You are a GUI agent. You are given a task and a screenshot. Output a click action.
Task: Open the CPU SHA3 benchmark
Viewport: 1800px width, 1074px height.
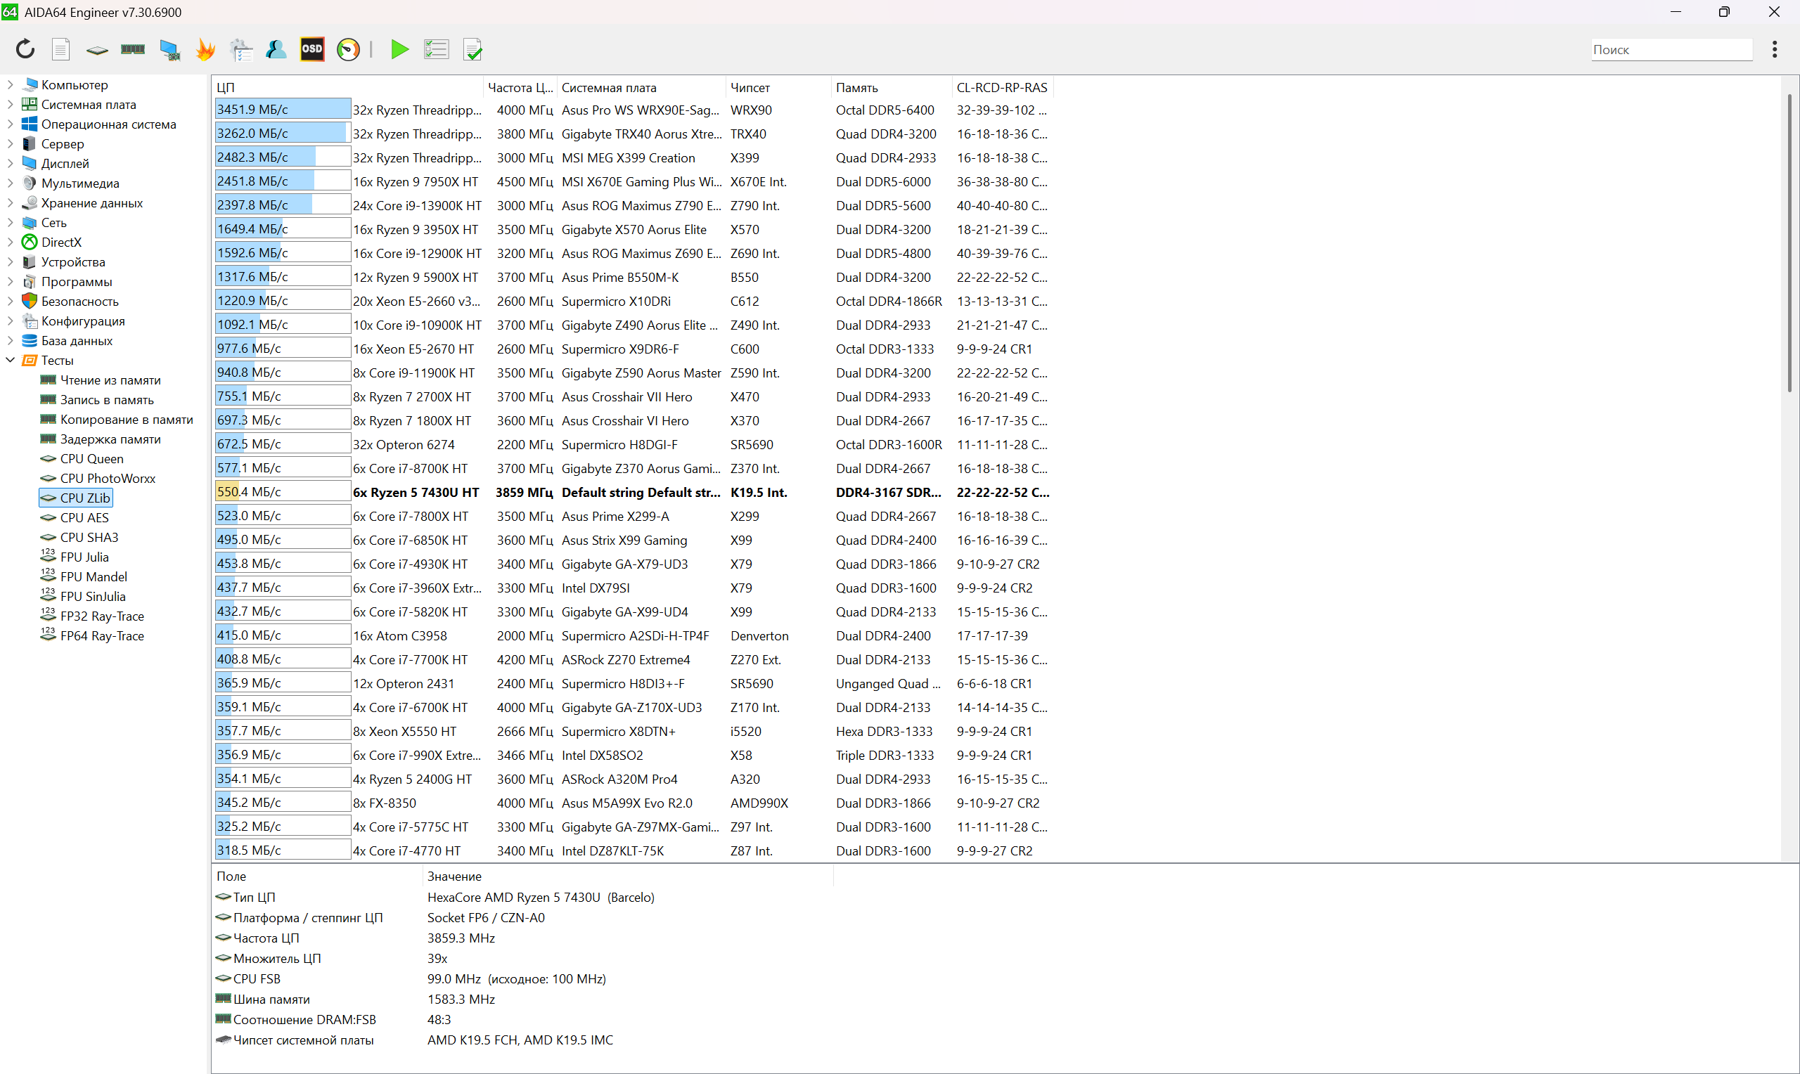tap(89, 537)
